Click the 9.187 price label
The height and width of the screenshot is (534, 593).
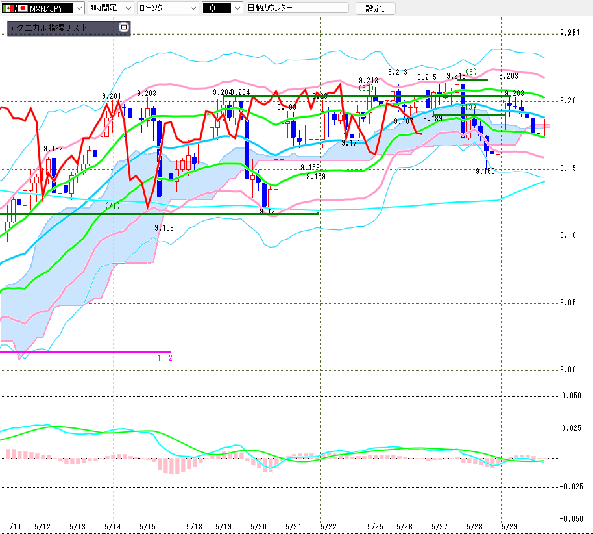point(404,121)
